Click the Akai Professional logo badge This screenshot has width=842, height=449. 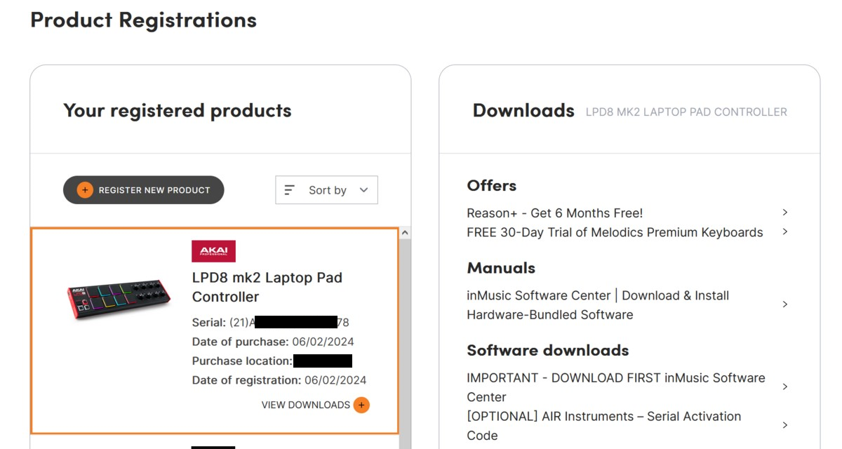pyautogui.click(x=214, y=251)
